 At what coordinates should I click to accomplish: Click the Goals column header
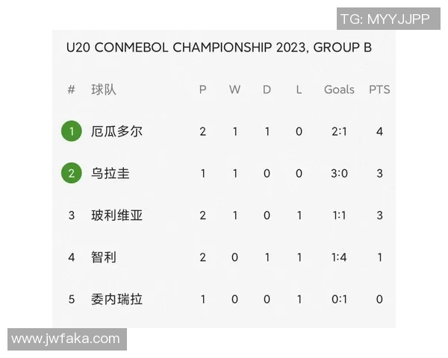click(339, 89)
